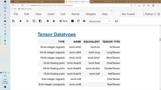
Task: Close the 00-Tensor-Basics tab
Action: tap(88, 2)
